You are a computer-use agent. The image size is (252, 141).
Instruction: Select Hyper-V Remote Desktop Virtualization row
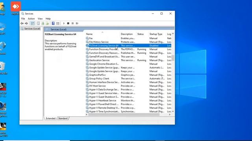(x=128, y=108)
